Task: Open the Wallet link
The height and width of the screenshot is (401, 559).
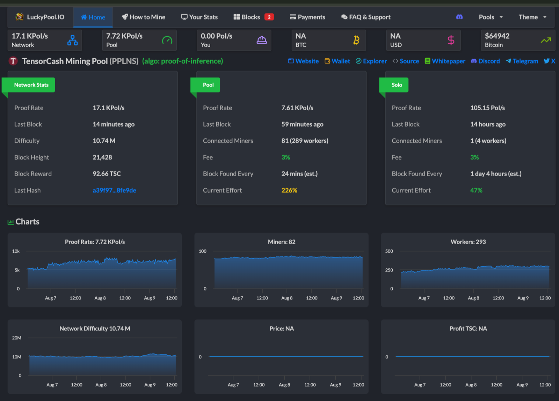Action: pyautogui.click(x=337, y=61)
